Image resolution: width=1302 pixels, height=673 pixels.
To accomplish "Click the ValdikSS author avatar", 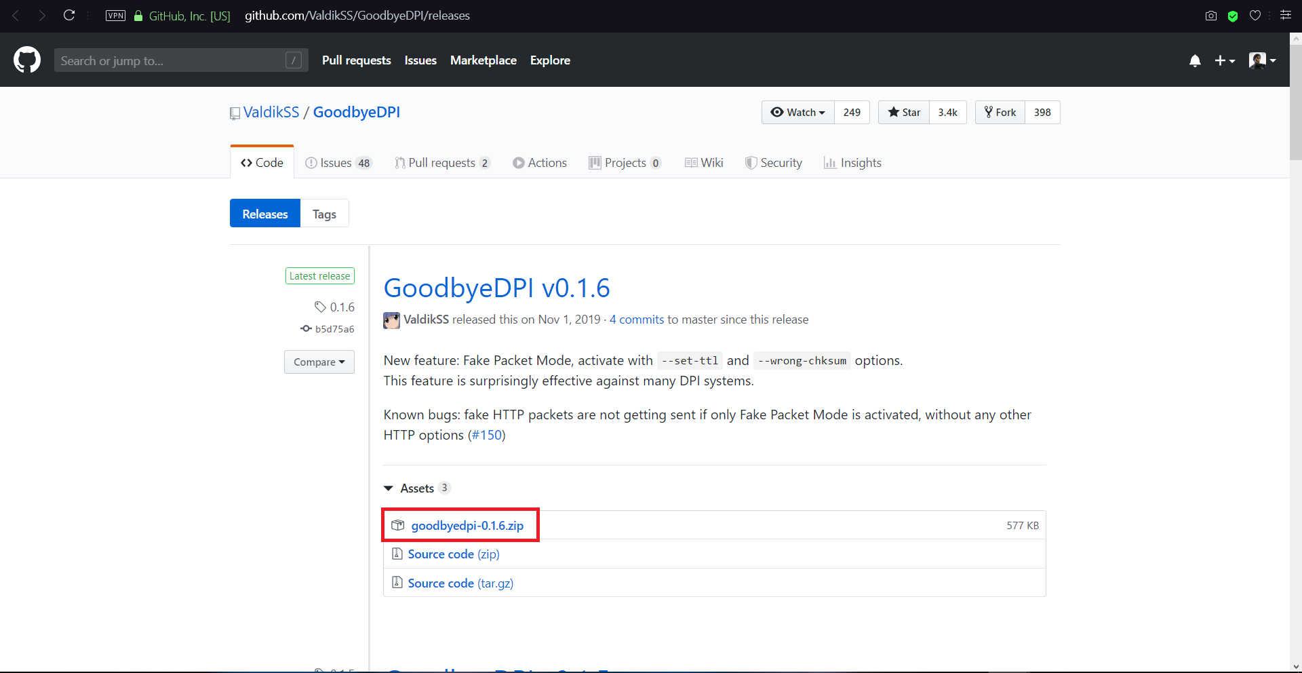I will point(391,320).
